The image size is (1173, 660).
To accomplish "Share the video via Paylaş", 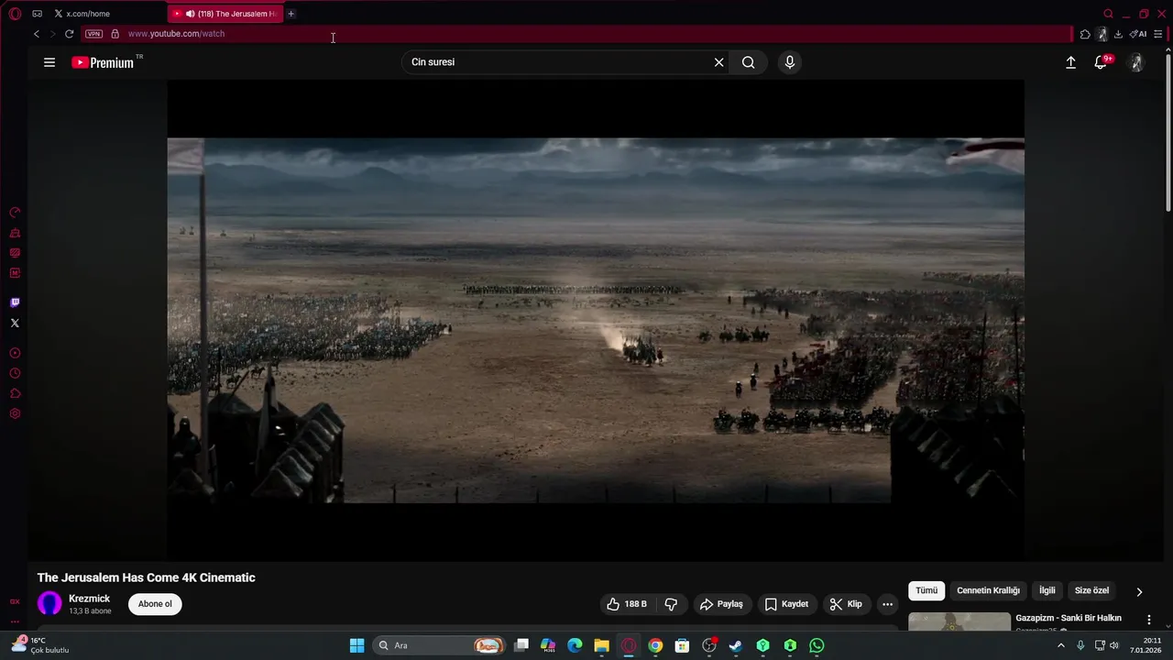I will click(721, 604).
